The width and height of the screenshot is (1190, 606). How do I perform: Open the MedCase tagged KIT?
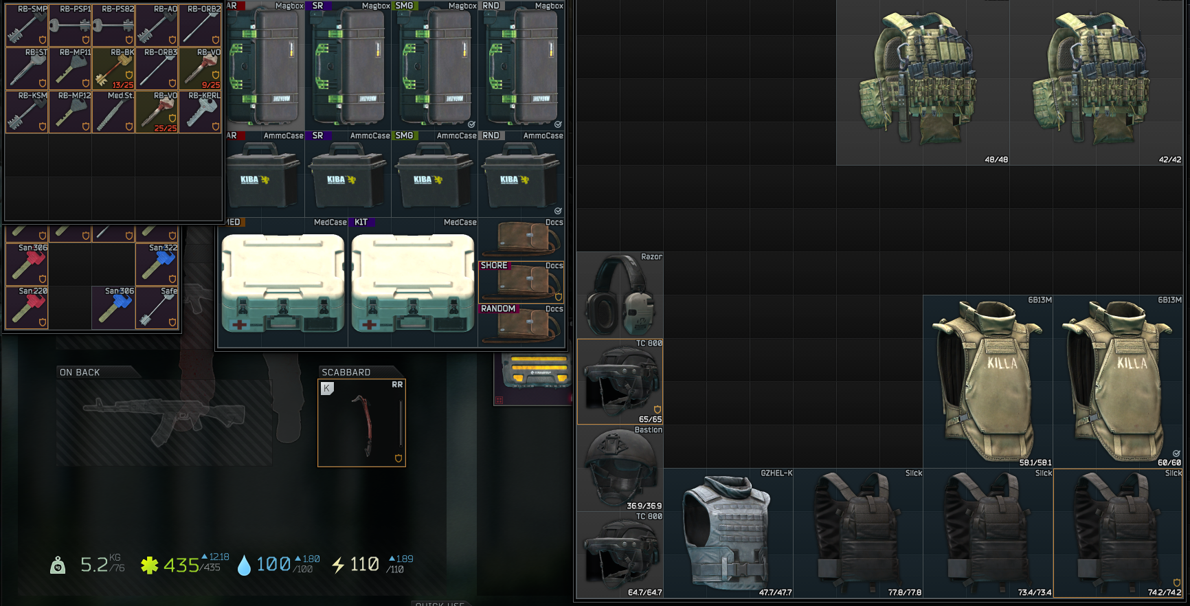[x=413, y=283]
